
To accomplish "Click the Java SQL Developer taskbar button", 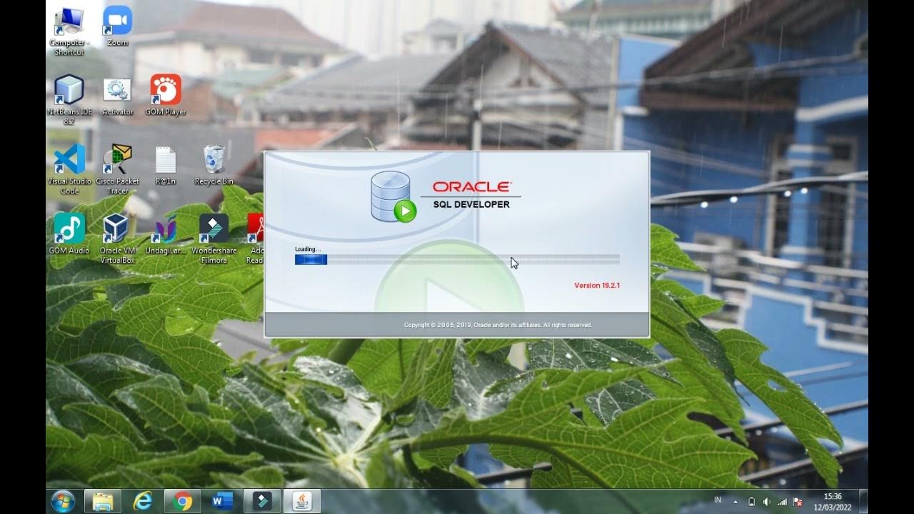I will coord(302,501).
